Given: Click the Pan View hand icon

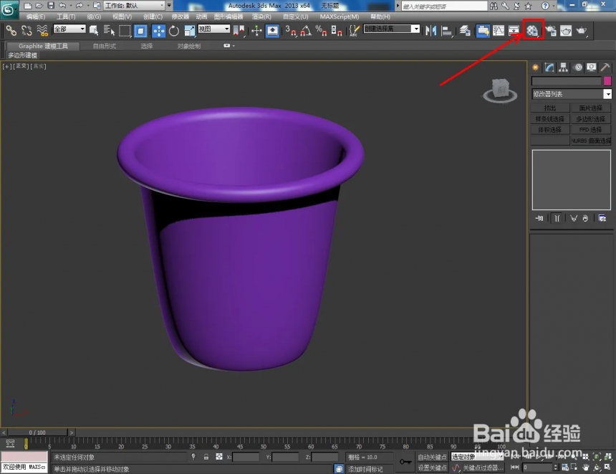Looking at the screenshot, I should click(x=586, y=467).
